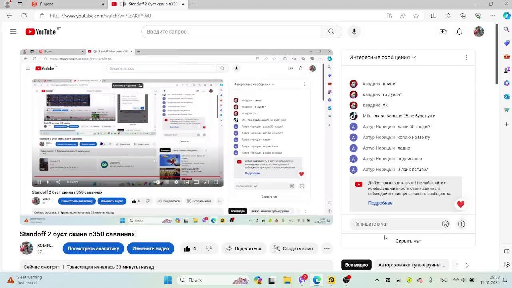The height and width of the screenshot is (288, 512).
Task: Focus the Напишите в чат input
Action: point(396,224)
